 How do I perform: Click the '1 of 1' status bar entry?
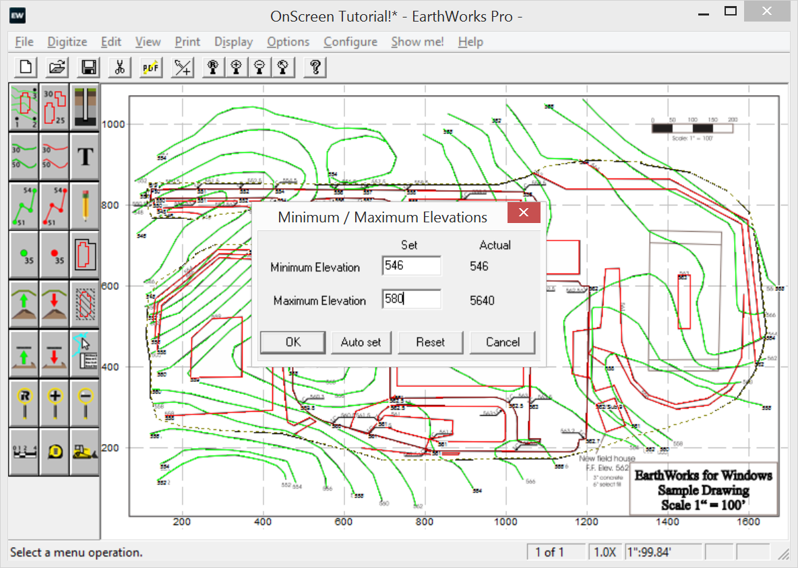tap(556, 553)
